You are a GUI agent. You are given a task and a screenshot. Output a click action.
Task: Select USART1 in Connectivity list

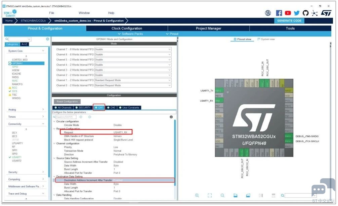(x=16, y=157)
